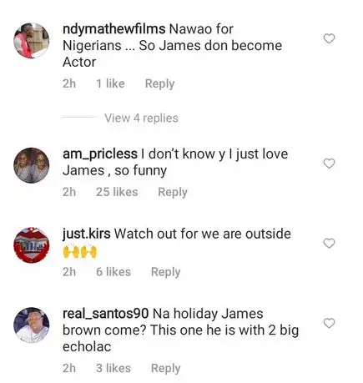
Task: Reply to just.kirs' comment
Action: (x=165, y=272)
